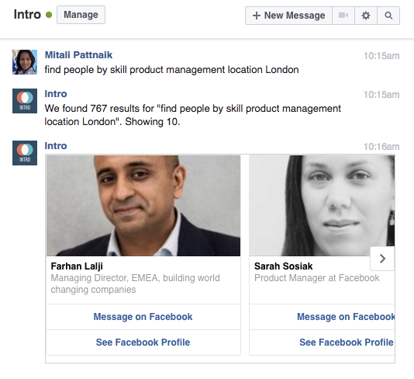Open the Manage page button
Screen dimensions: 414x379
pos(81,15)
